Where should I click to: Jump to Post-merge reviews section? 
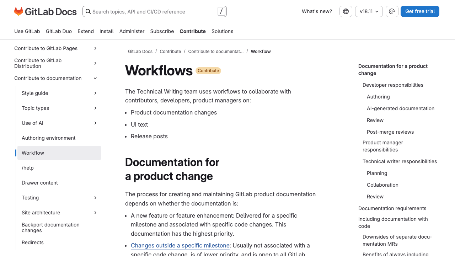[390, 132]
